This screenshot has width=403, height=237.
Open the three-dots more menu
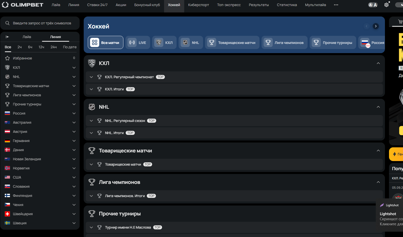pos(336,5)
